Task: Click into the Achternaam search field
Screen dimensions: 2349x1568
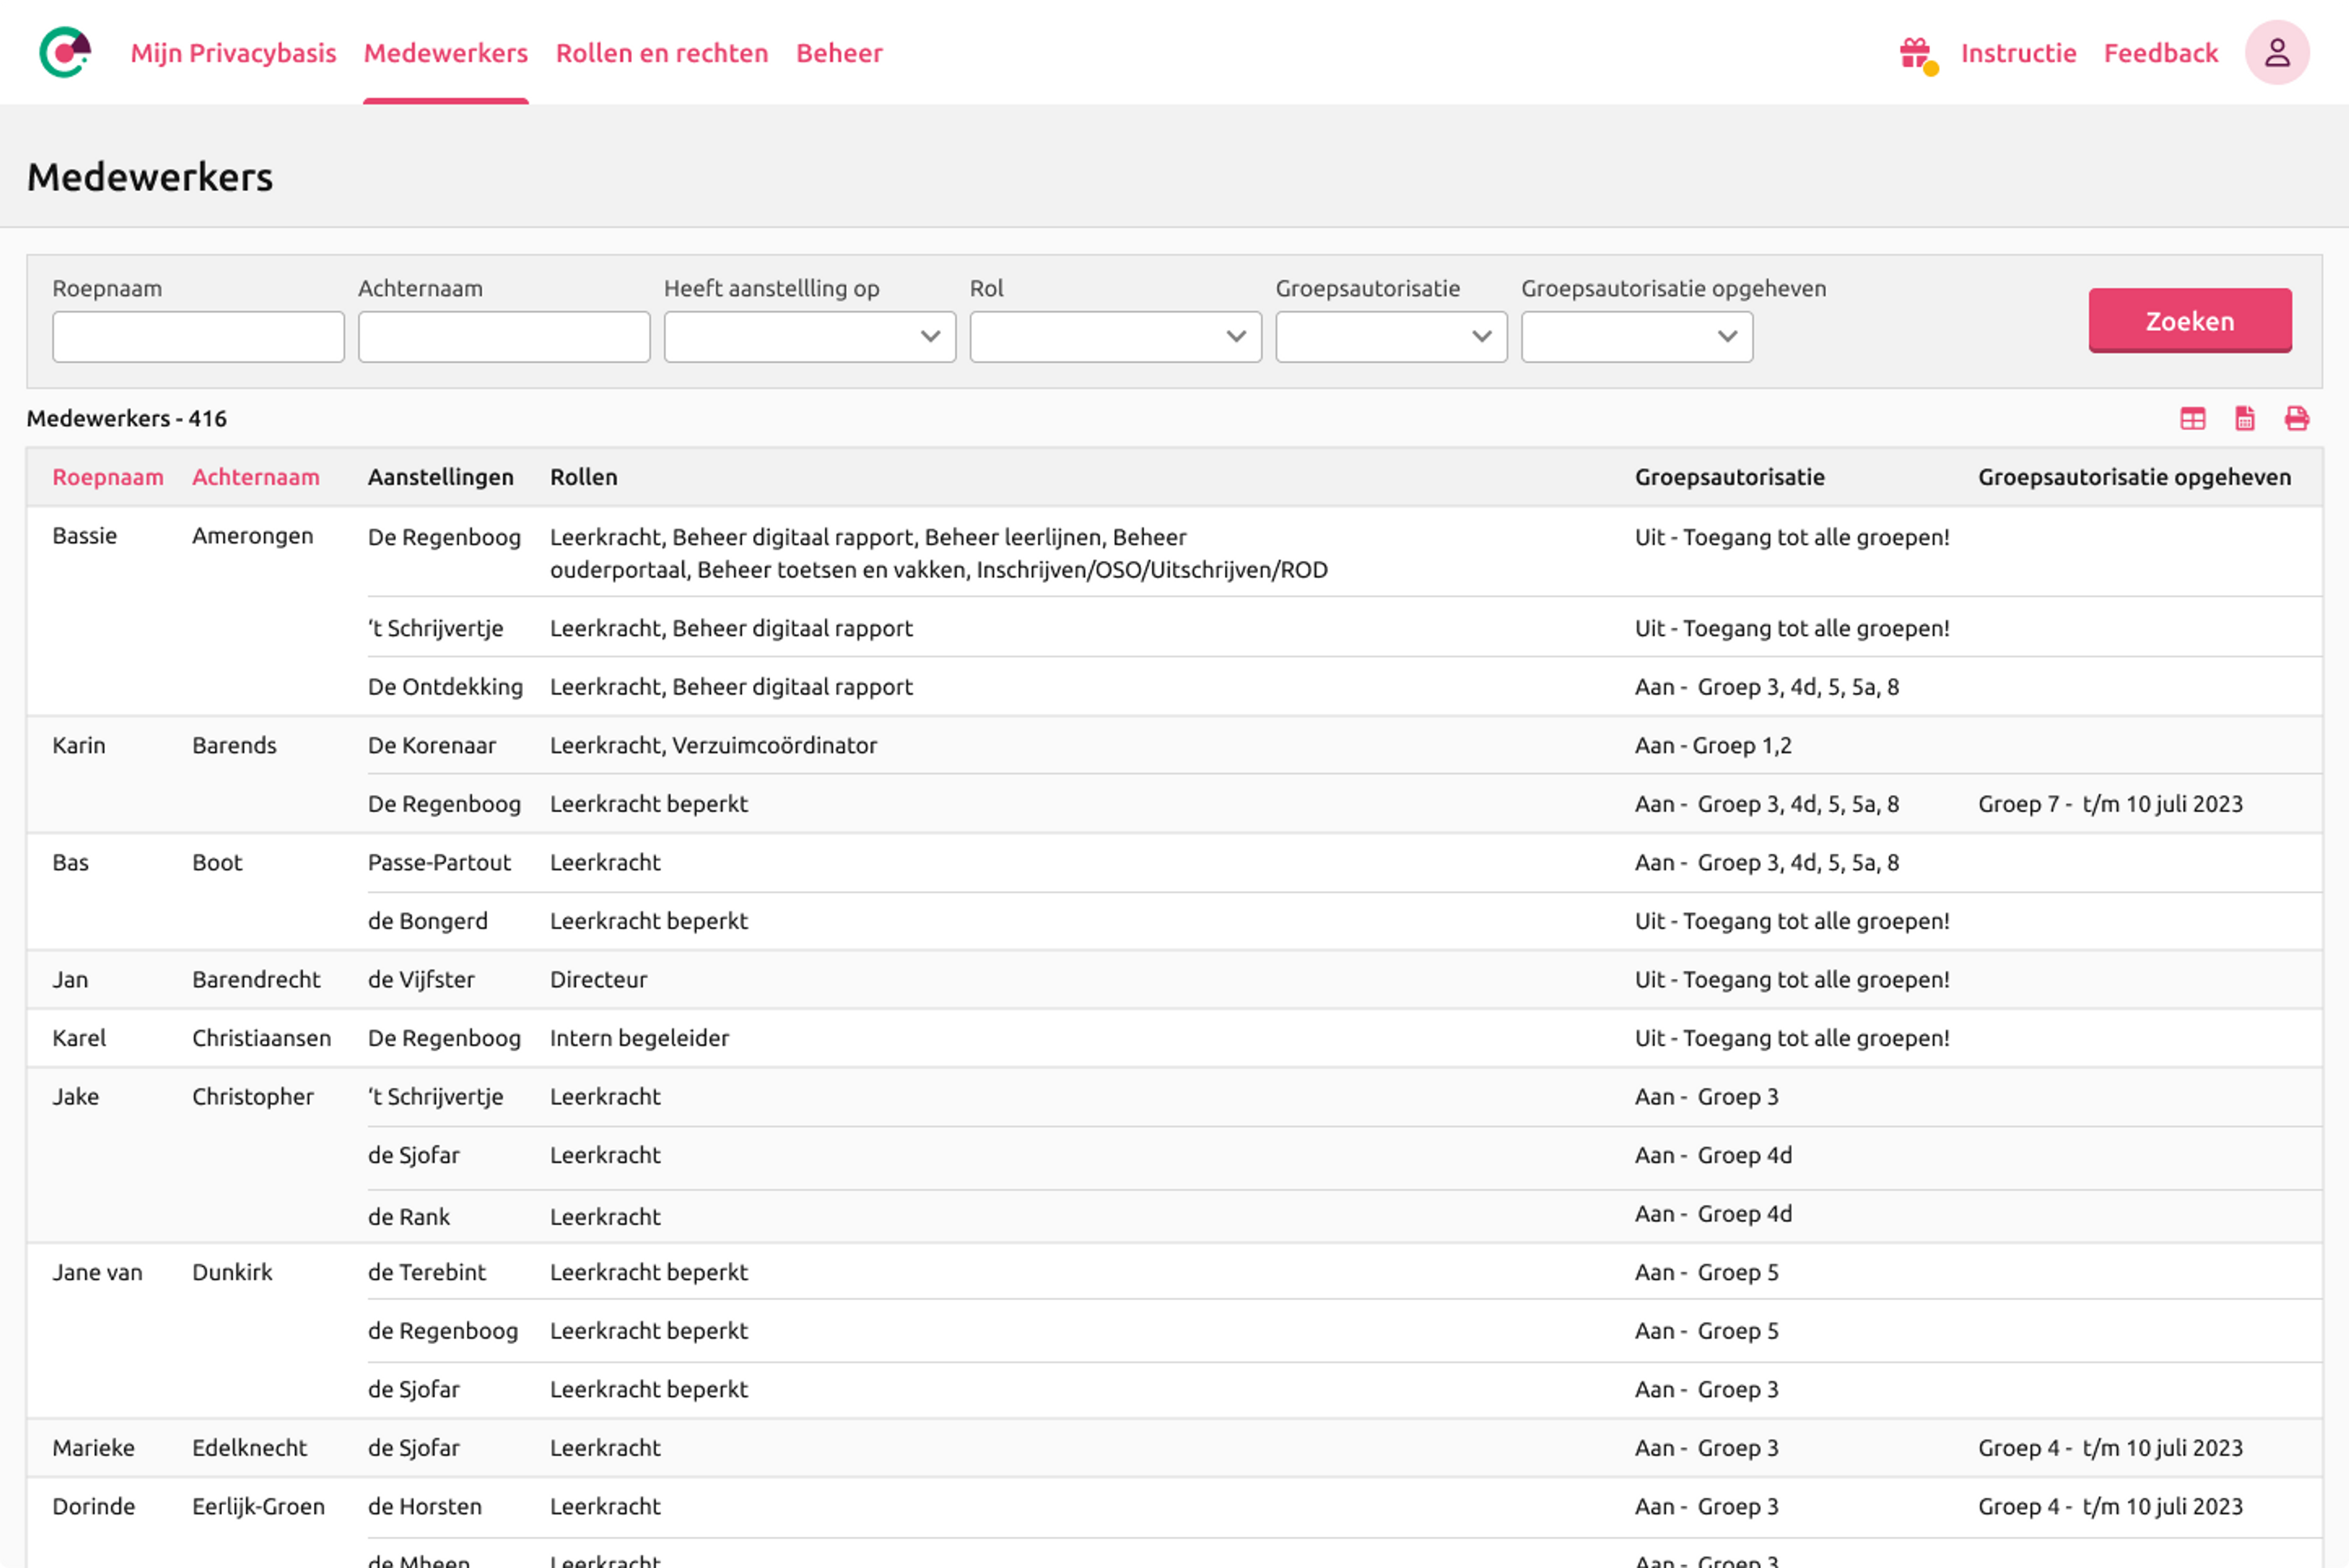Action: 504,337
